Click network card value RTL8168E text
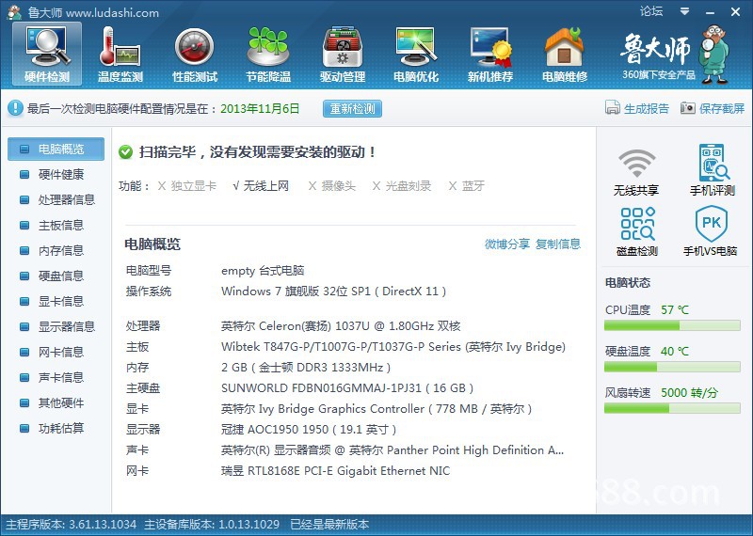This screenshot has height=536, width=753. (336, 471)
